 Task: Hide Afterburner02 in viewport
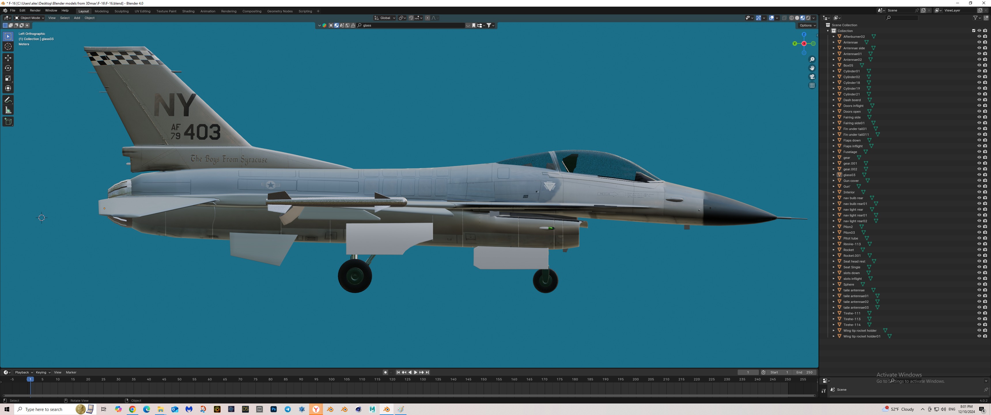[x=979, y=37]
